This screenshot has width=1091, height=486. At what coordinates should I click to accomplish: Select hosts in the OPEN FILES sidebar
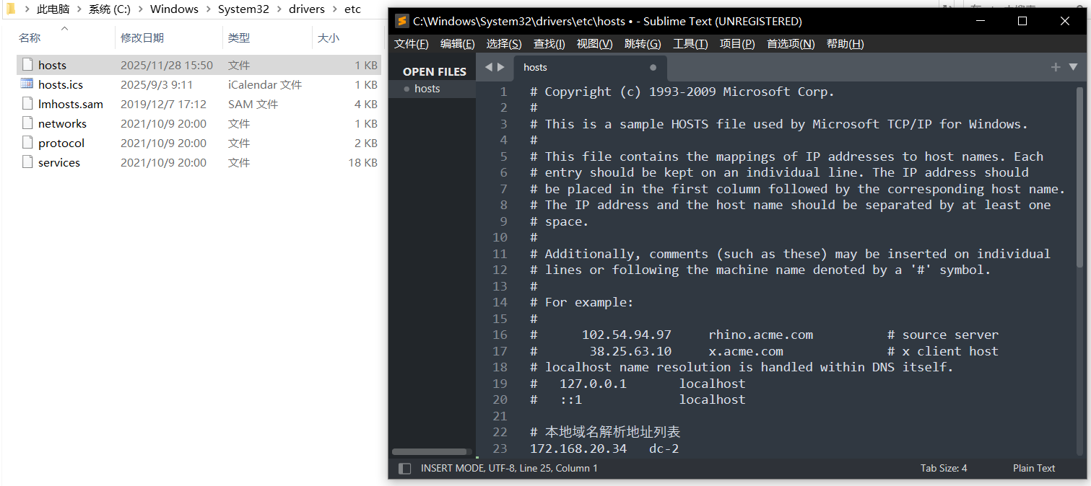click(427, 89)
